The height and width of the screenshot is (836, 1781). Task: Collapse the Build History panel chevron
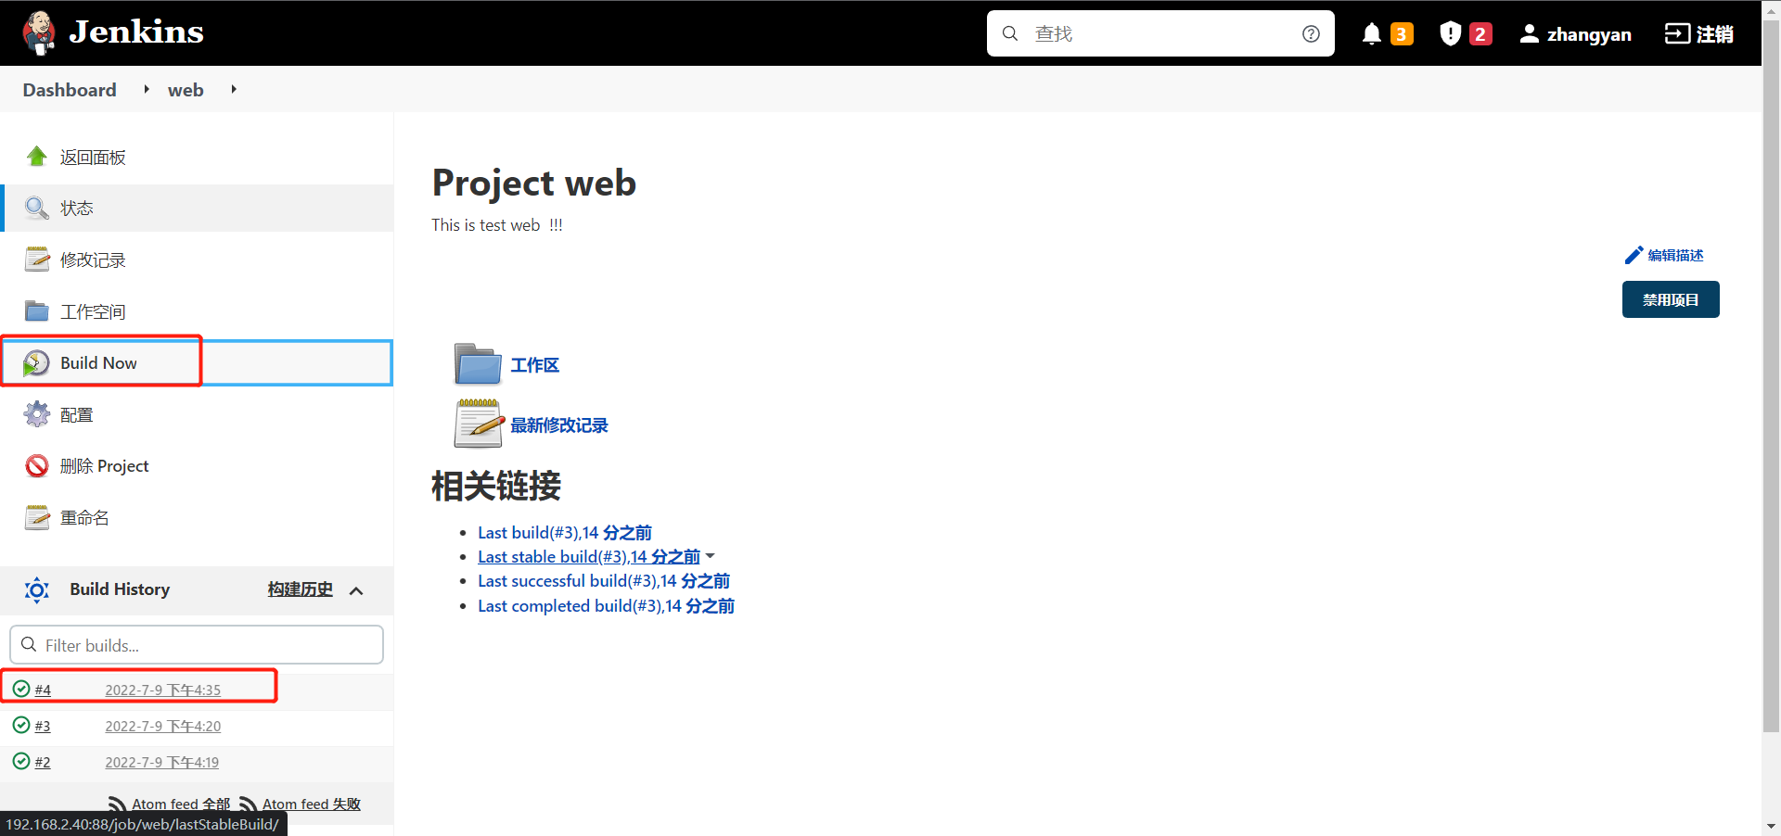pyautogui.click(x=356, y=590)
